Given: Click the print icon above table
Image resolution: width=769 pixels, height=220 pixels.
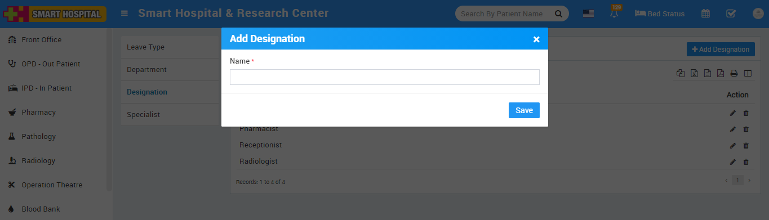Looking at the screenshot, I should [x=734, y=73].
